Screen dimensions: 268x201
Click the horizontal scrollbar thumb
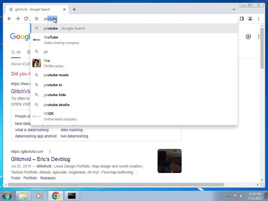[x=116, y=185]
